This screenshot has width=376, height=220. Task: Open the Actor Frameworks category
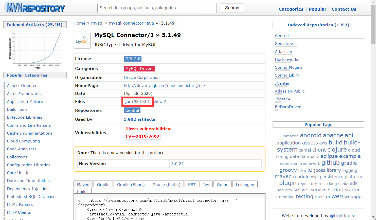(x=24, y=94)
